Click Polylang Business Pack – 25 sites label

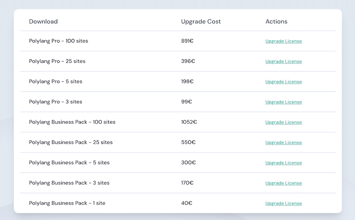point(71,142)
